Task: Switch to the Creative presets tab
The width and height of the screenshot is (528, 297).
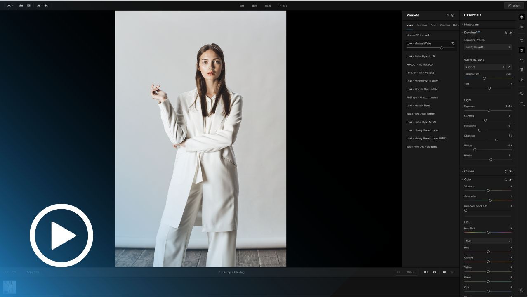Action: tap(445, 25)
